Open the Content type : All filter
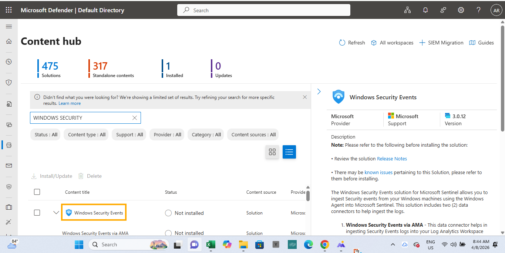505x253 pixels. [x=87, y=134]
